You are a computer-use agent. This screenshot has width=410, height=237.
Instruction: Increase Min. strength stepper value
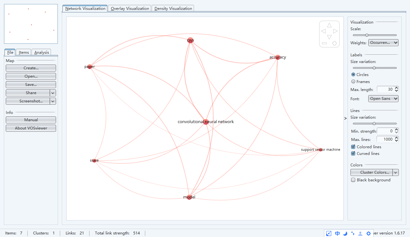coord(396,129)
